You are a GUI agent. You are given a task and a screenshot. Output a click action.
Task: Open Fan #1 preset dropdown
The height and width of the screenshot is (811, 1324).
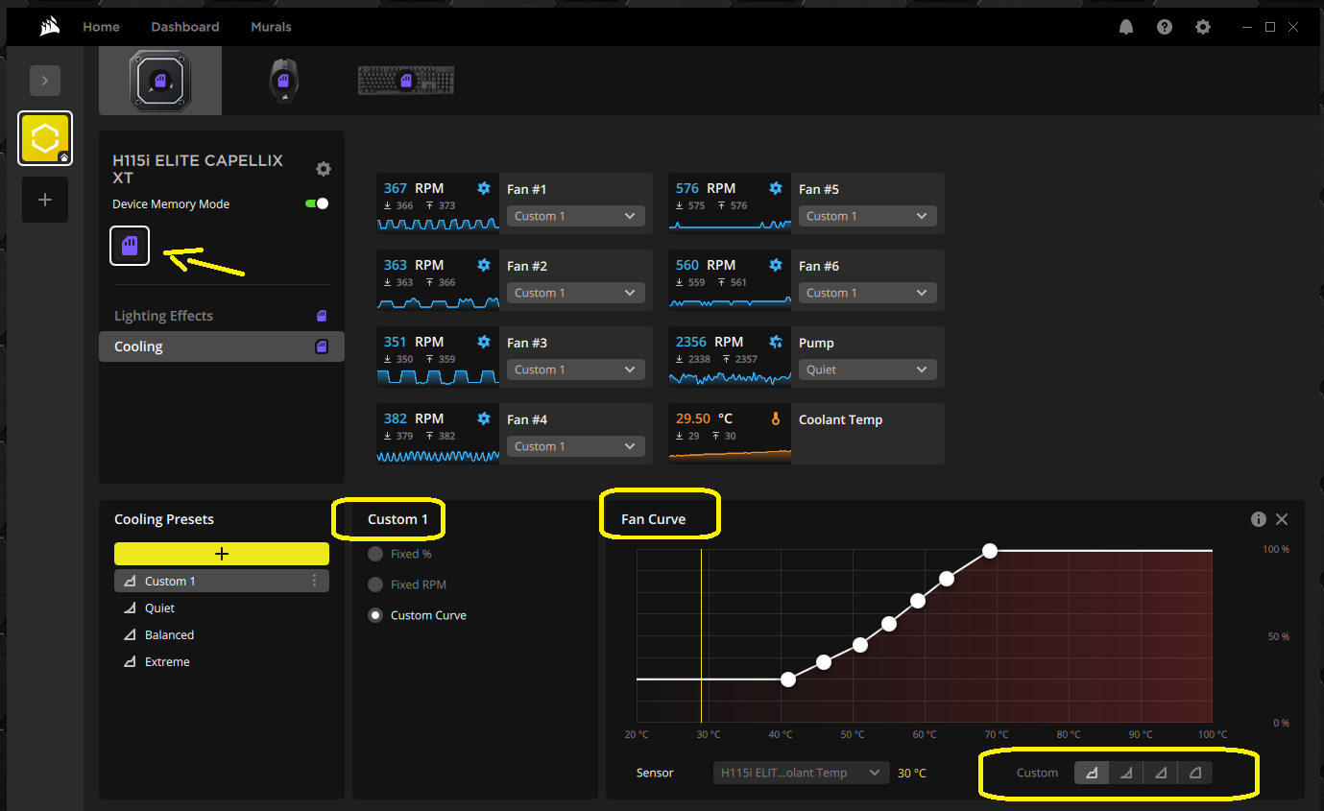coord(575,216)
